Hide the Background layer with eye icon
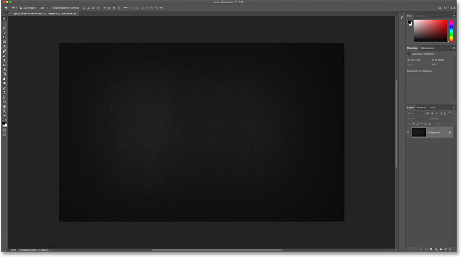The height and width of the screenshot is (258, 462). click(409, 132)
